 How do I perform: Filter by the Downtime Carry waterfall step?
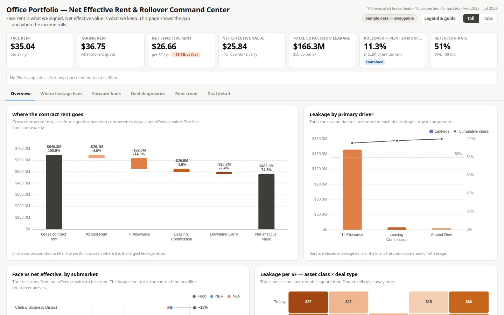point(224,173)
